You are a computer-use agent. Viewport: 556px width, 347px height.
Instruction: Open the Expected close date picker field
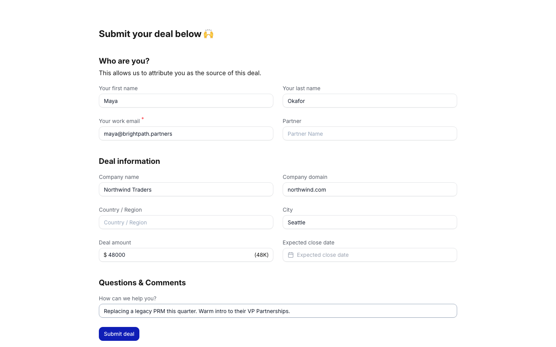(370, 255)
